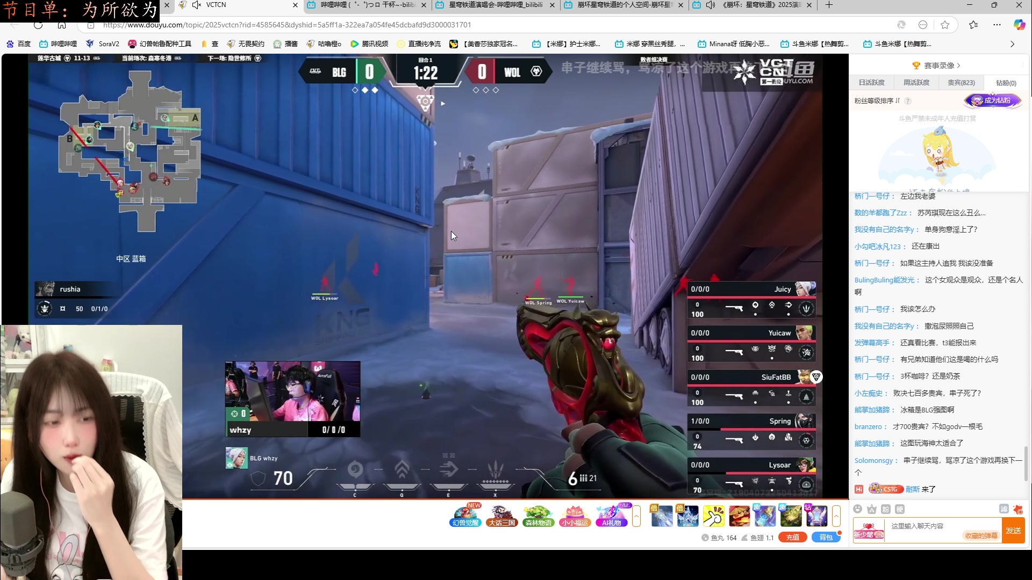Click the 新少爷 badge beside chat input
The image size is (1032, 580).
869,531
